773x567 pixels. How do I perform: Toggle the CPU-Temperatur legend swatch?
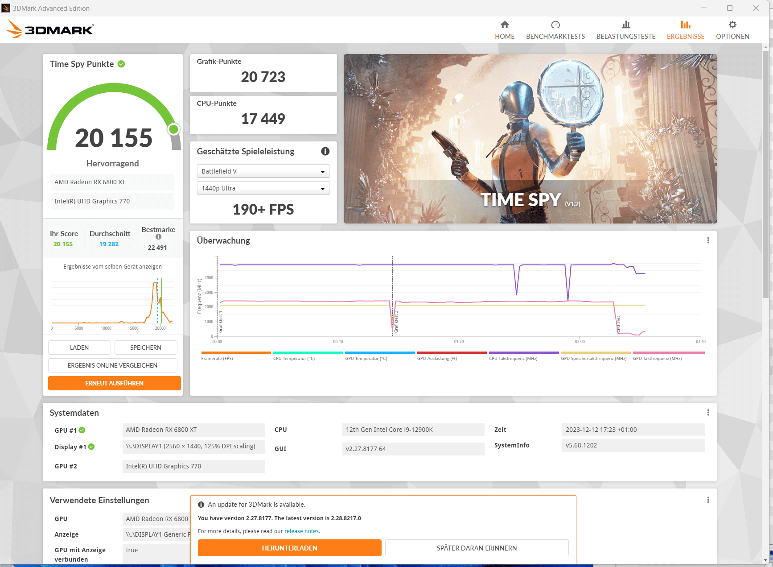coord(308,353)
